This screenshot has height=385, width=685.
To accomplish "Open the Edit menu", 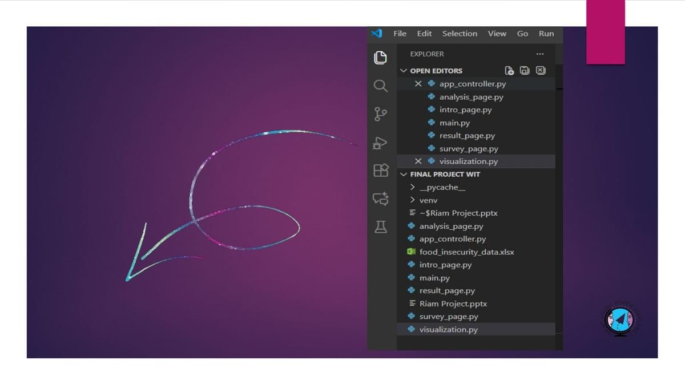I will pos(424,34).
